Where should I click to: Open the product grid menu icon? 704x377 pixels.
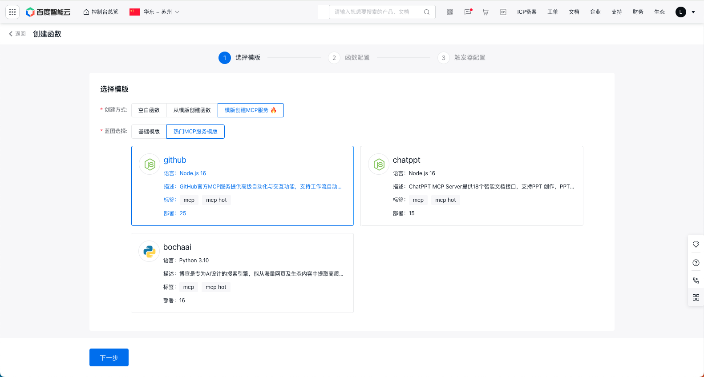(x=12, y=12)
